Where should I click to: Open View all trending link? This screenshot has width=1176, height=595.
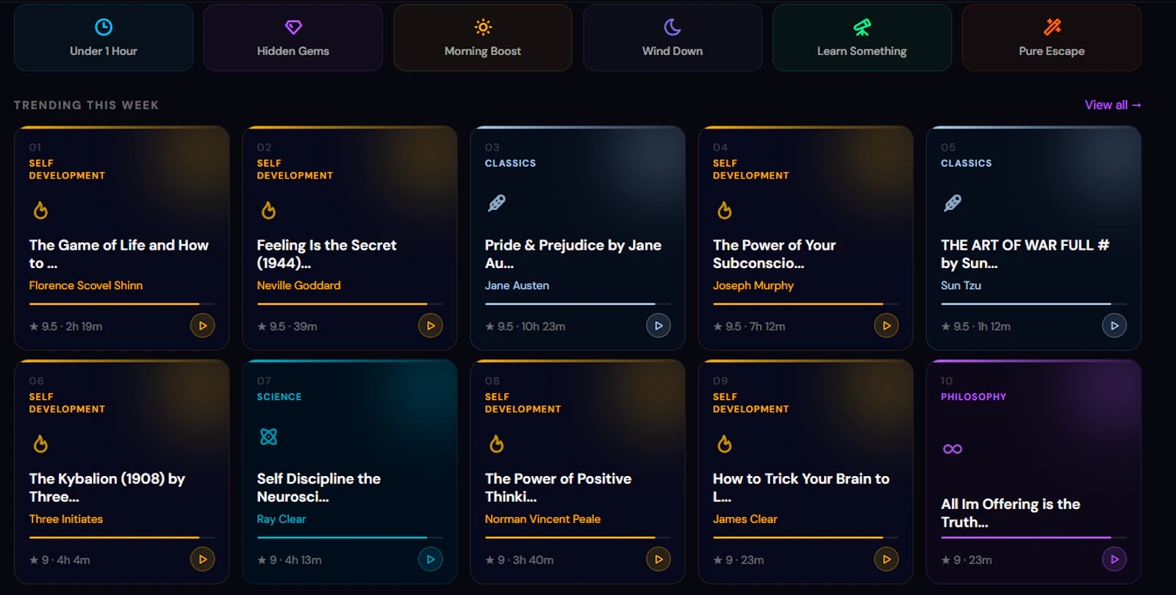point(1113,105)
